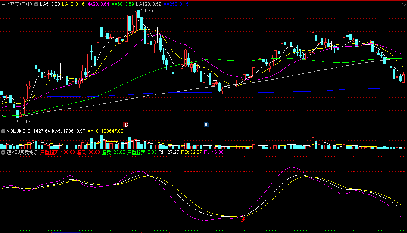Expand the VOLUME indicator dropdown arrow
The width and height of the screenshot is (407, 233).
[3, 131]
